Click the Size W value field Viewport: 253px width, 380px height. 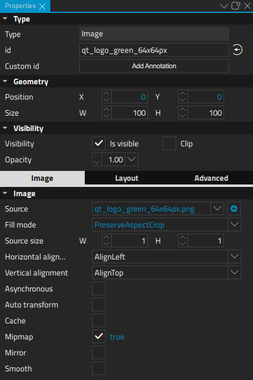pos(130,113)
